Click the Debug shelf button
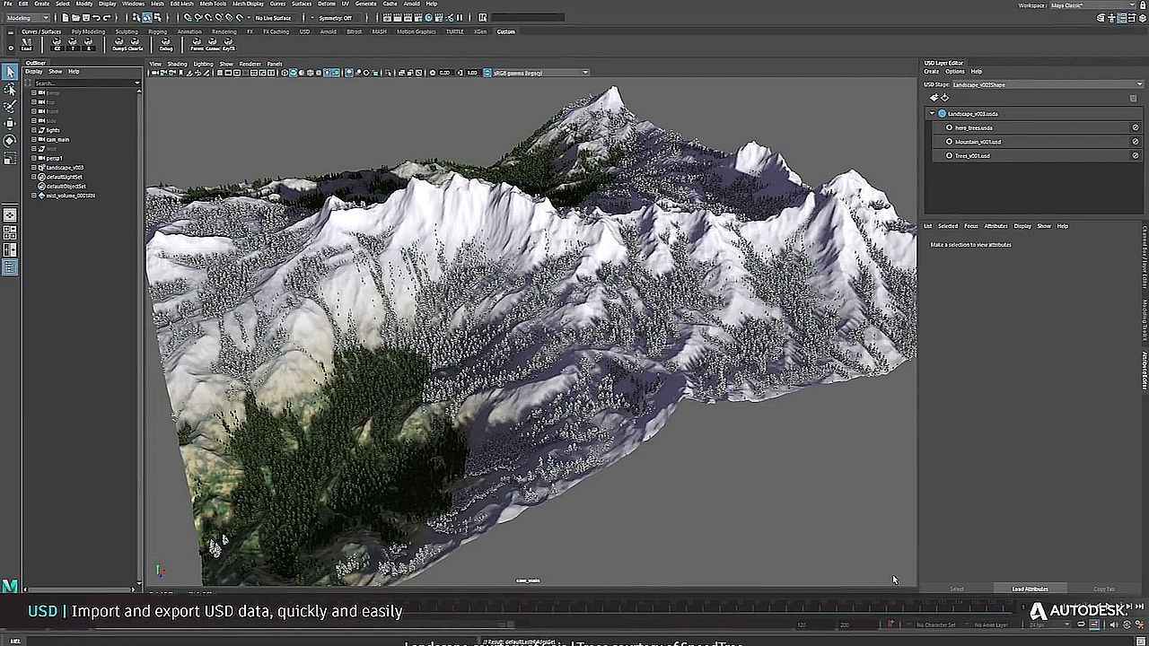 [166, 44]
